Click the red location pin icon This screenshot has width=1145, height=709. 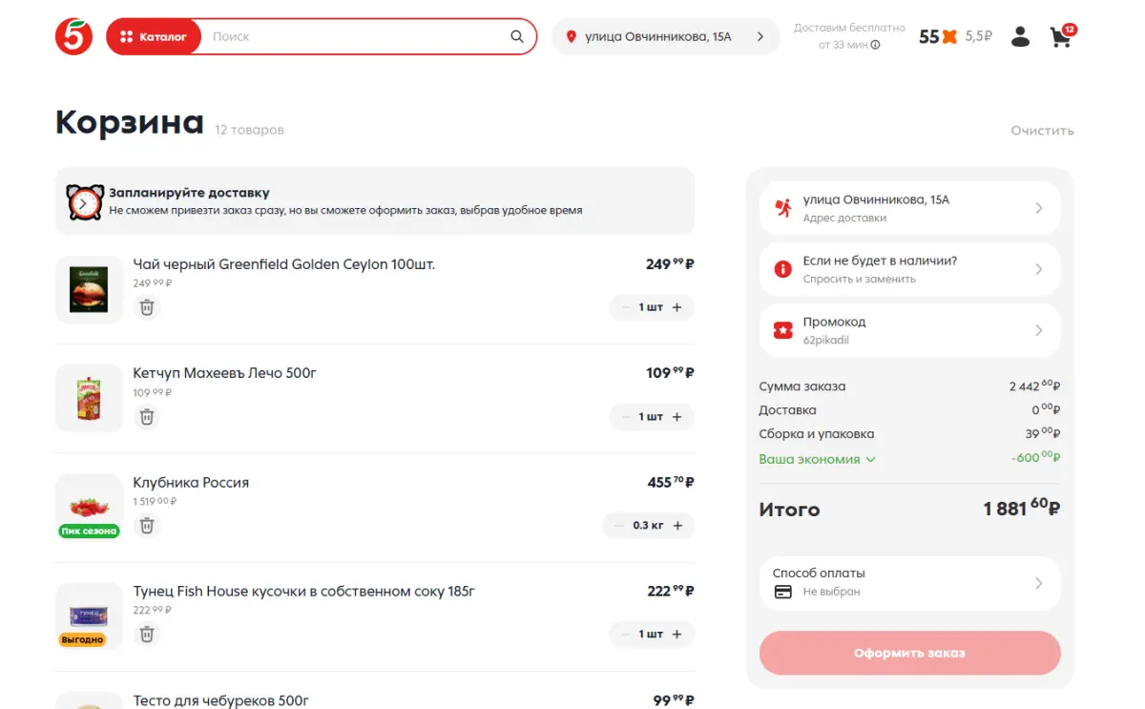[572, 36]
